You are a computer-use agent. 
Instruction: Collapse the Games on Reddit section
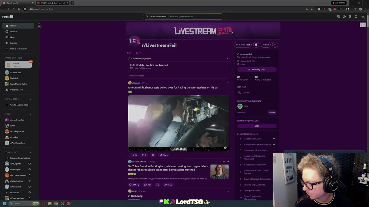(30, 58)
